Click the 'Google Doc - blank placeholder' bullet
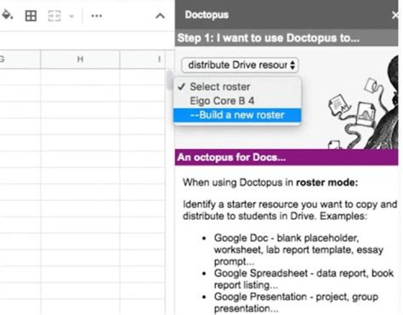The height and width of the screenshot is (315, 403). [x=298, y=249]
